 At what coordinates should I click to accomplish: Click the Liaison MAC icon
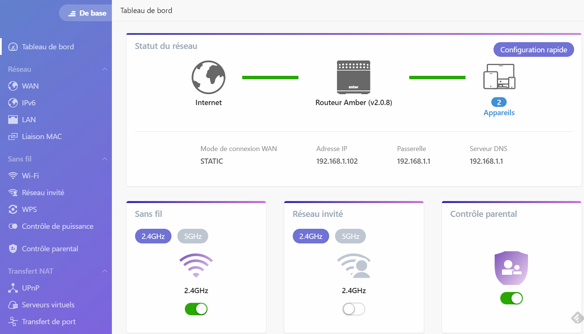pyautogui.click(x=13, y=137)
